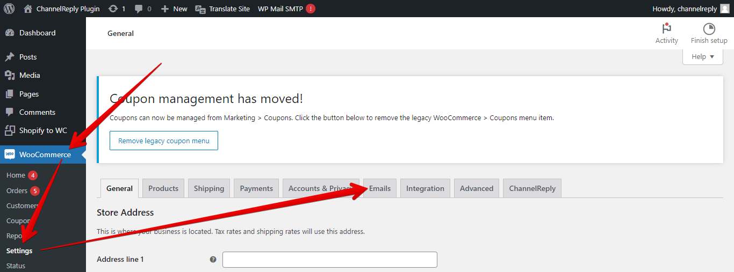Open Shopify to WC menu item
This screenshot has height=272, width=734.
43,130
